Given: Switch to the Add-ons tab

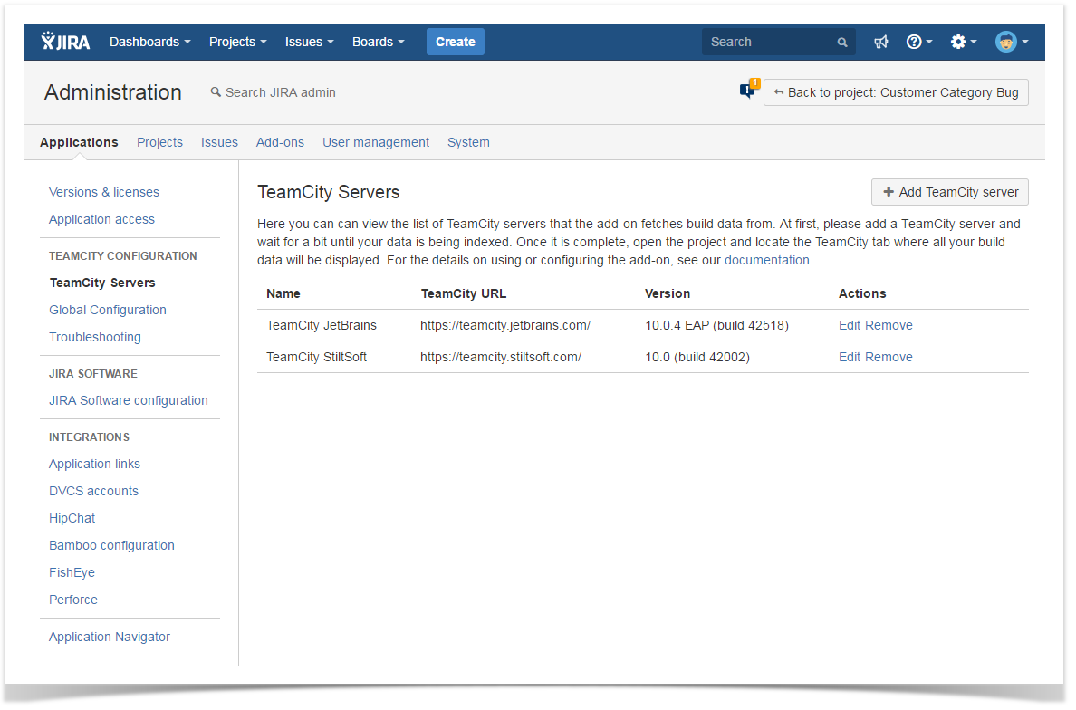Looking at the screenshot, I should pos(280,142).
